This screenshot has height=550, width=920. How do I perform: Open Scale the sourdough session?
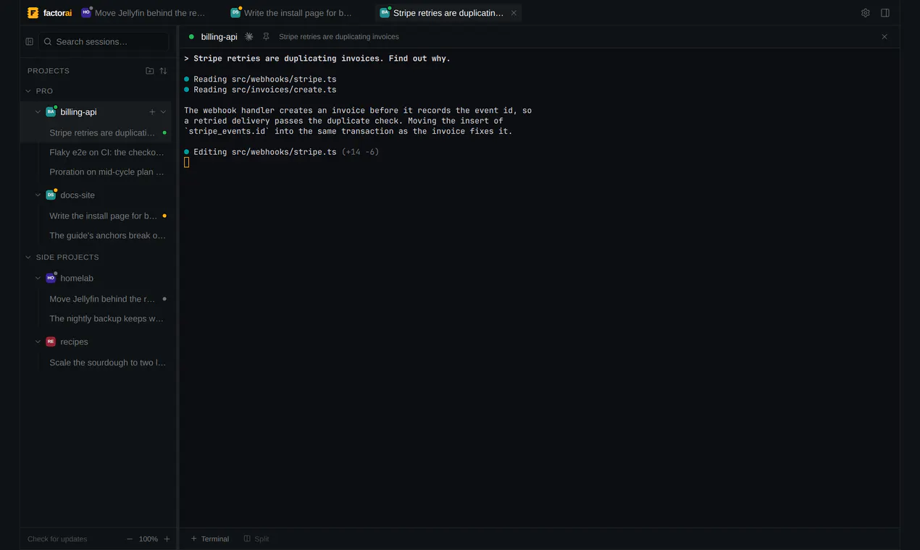(107, 363)
